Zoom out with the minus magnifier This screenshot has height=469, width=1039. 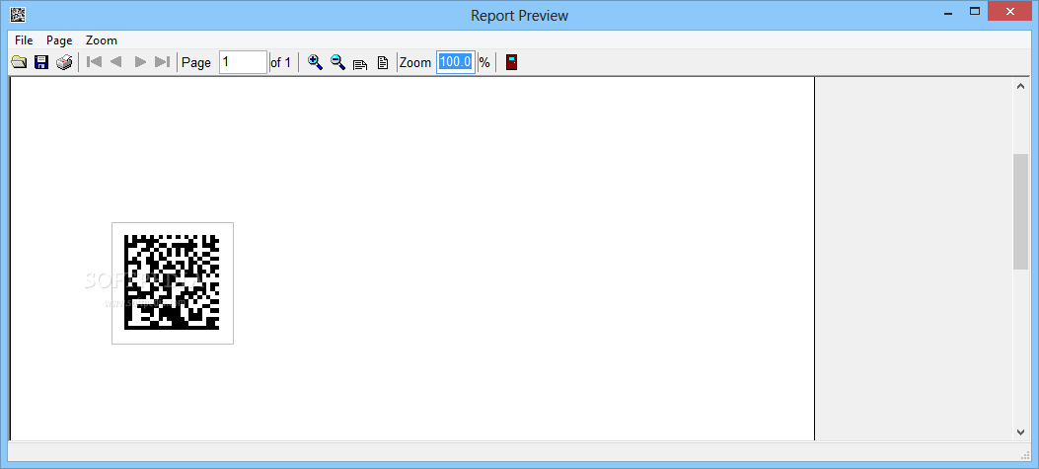pyautogui.click(x=337, y=62)
